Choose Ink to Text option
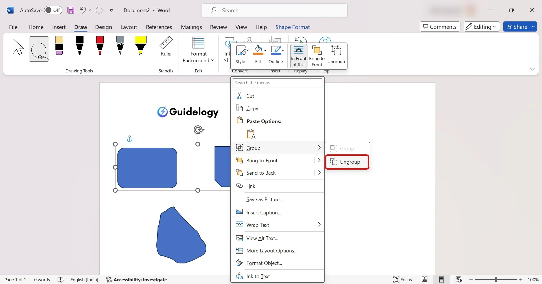This screenshot has height=284, width=542. (x=277, y=276)
